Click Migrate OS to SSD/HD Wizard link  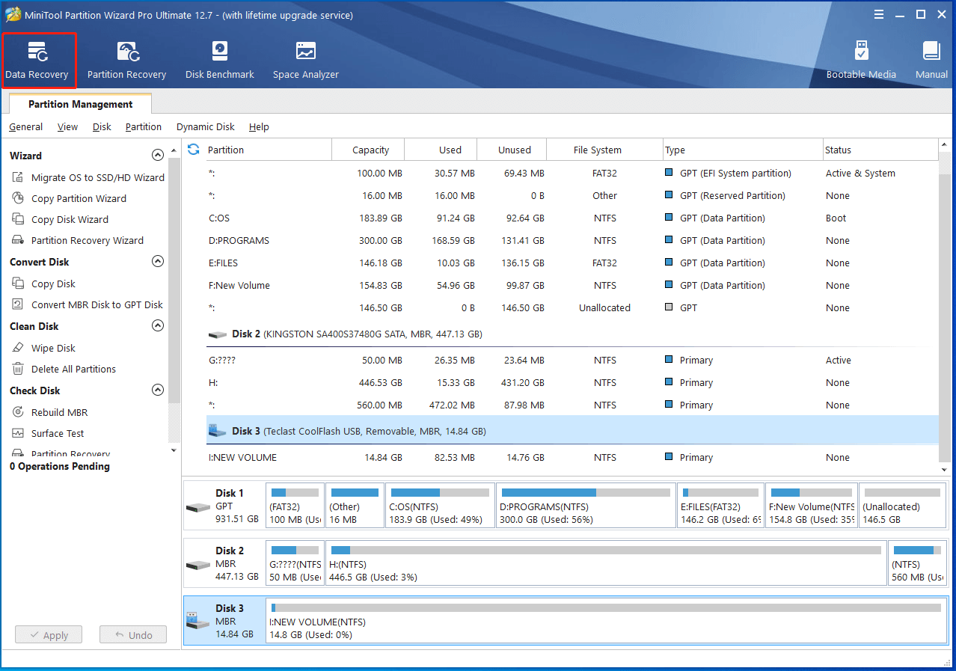point(98,177)
